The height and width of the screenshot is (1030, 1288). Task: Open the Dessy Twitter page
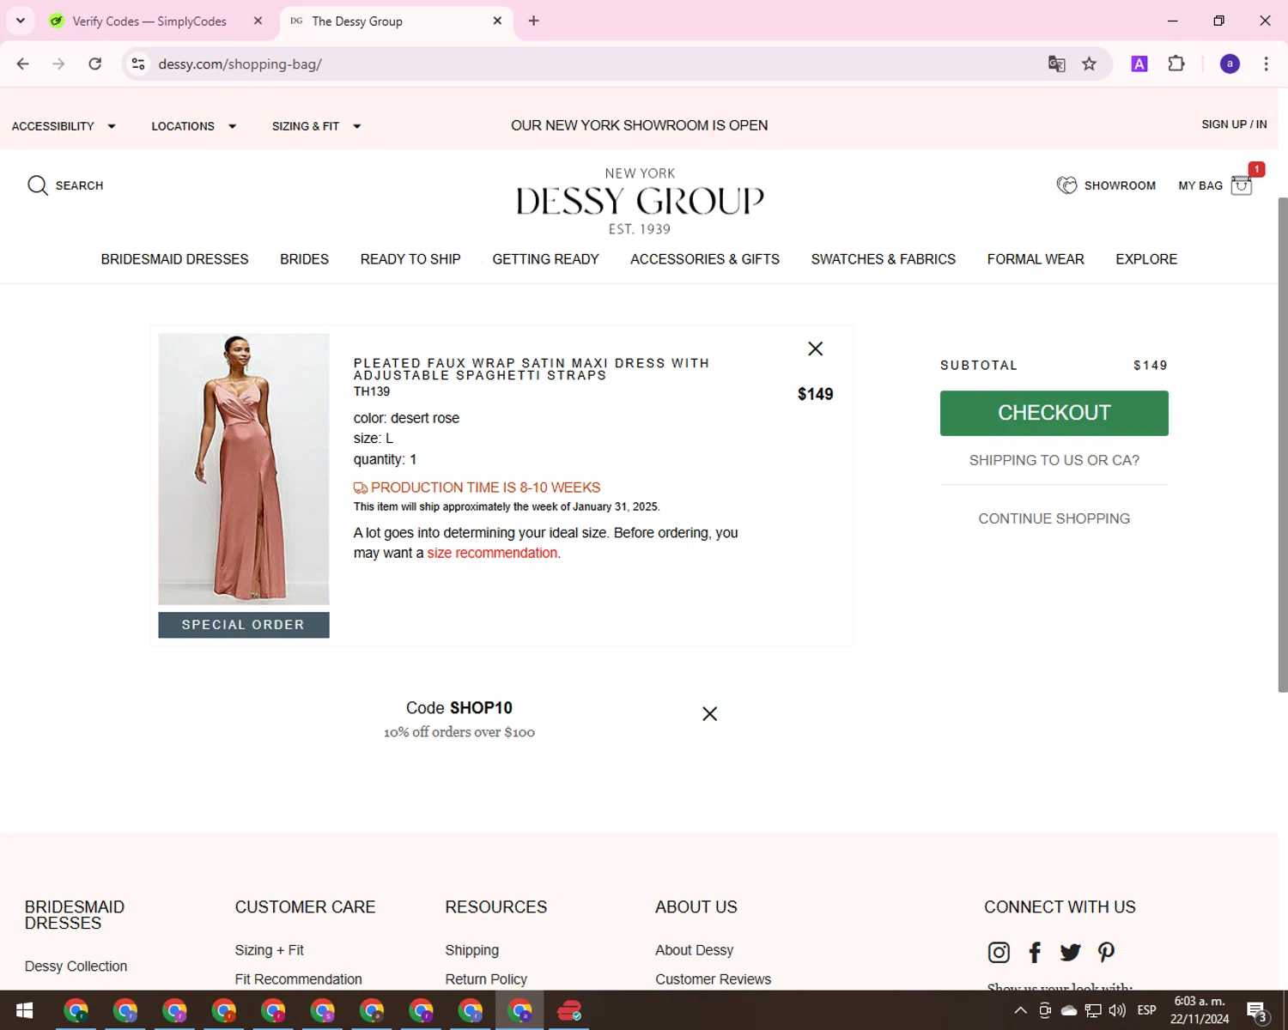coord(1071,952)
